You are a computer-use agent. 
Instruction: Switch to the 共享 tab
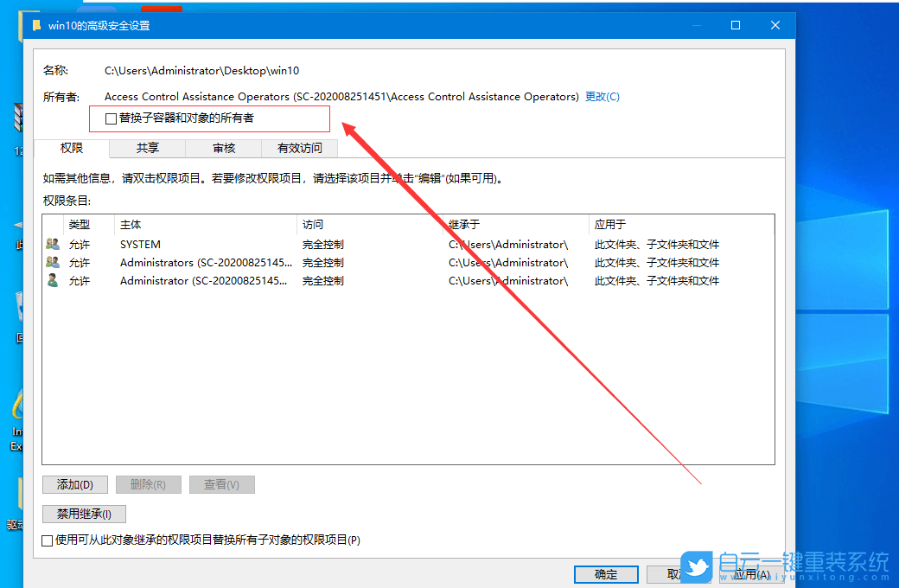coord(146,148)
